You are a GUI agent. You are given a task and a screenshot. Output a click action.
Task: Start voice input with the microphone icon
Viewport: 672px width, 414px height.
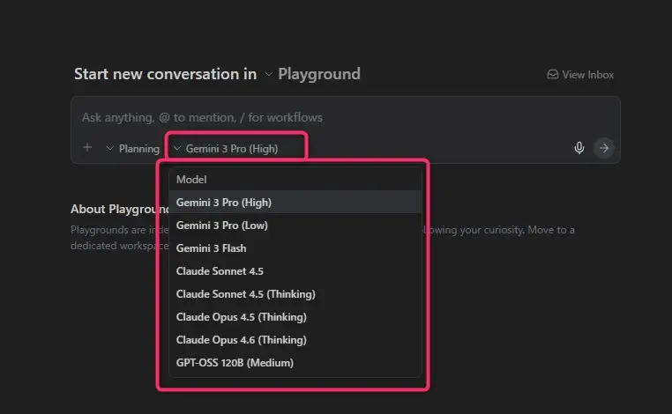579,148
